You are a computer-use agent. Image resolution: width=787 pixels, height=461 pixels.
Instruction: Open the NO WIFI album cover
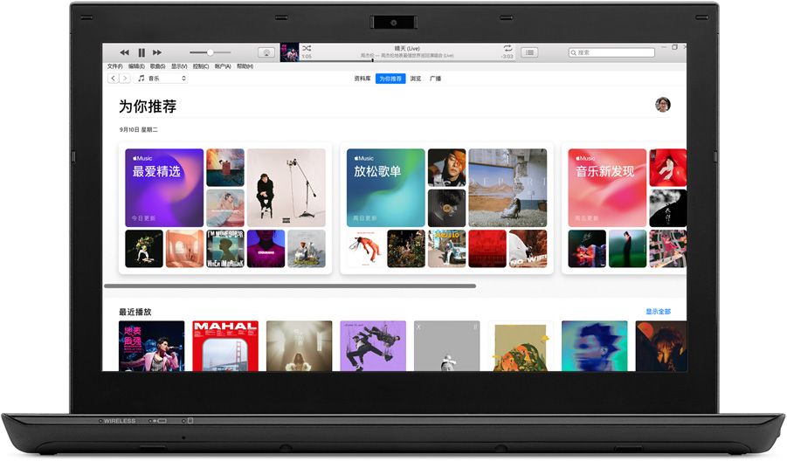(528, 249)
